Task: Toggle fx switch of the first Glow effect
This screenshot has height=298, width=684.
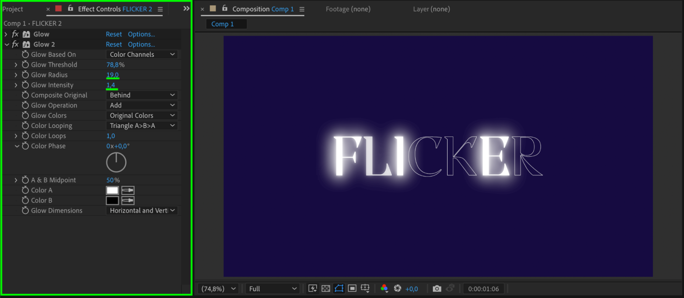Action: 15,34
